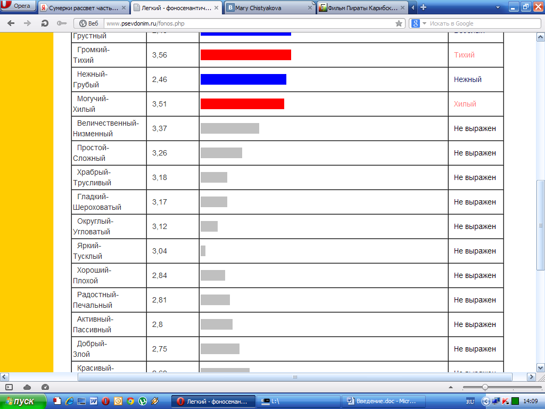This screenshot has width=545, height=409.
Task: Launch Microsoft Word from quick launch
Action: click(94, 401)
